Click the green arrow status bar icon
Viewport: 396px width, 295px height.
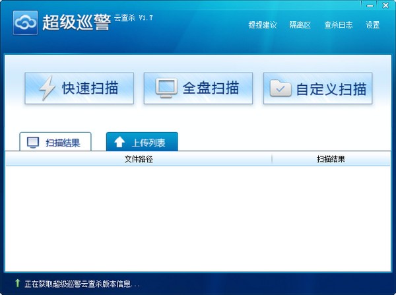(17, 283)
